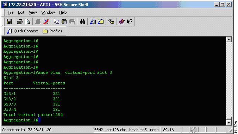Click the terminal prompt cursor area

pyautogui.click(x=39, y=120)
